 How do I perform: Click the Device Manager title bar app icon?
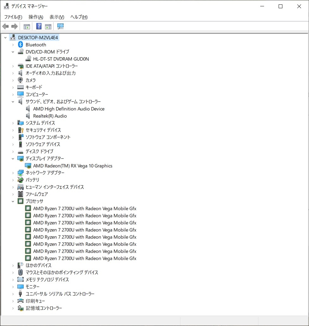6,6
